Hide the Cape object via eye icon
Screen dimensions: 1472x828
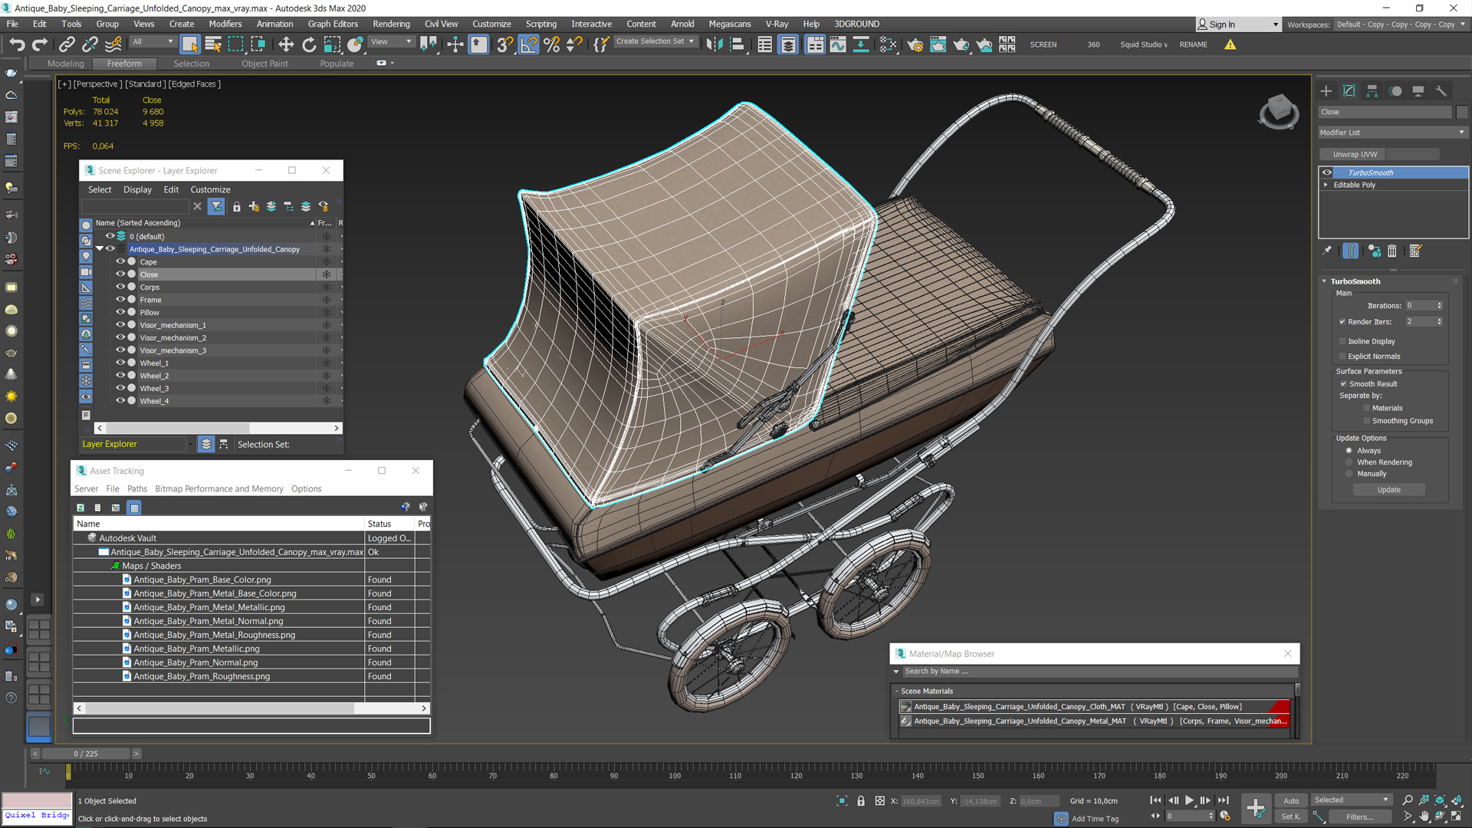[x=120, y=261]
